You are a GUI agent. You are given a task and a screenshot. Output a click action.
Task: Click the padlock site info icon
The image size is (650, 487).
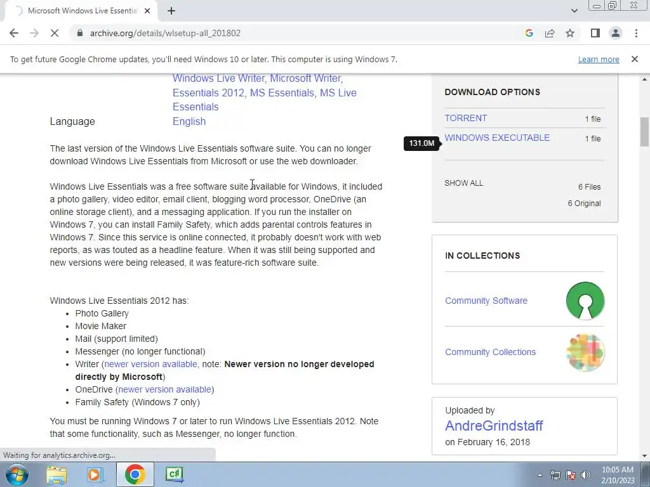[79, 33]
